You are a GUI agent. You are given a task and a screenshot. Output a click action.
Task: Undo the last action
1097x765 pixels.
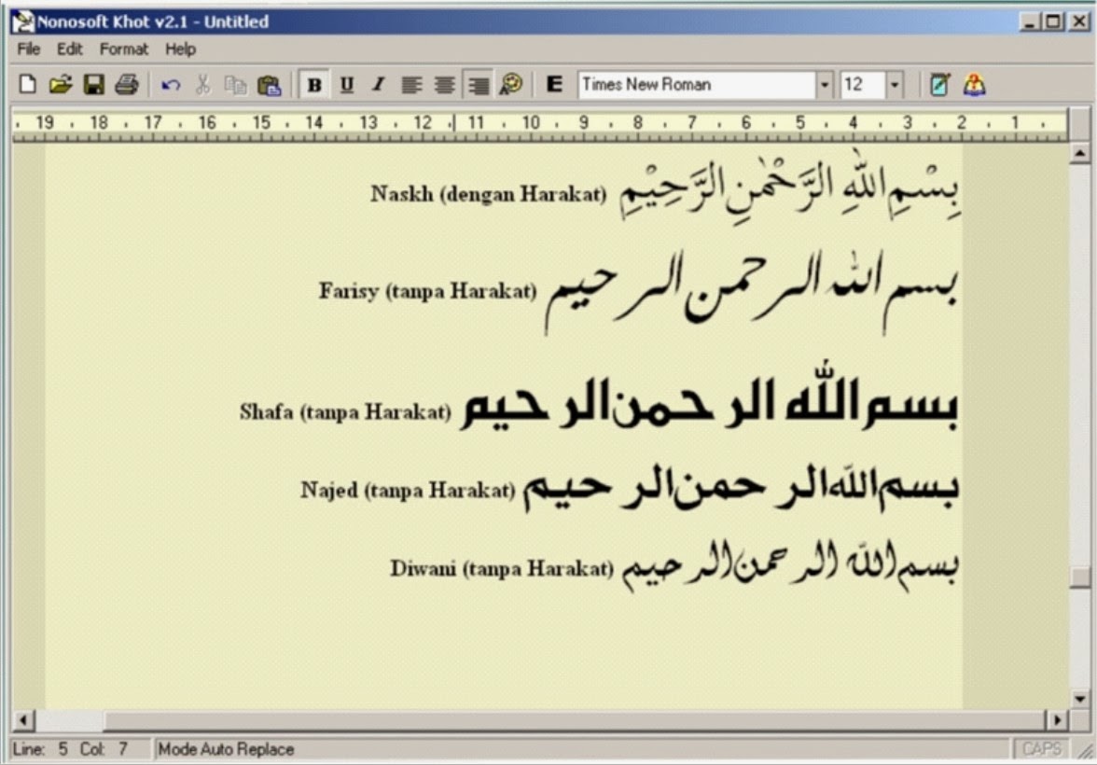pyautogui.click(x=170, y=84)
